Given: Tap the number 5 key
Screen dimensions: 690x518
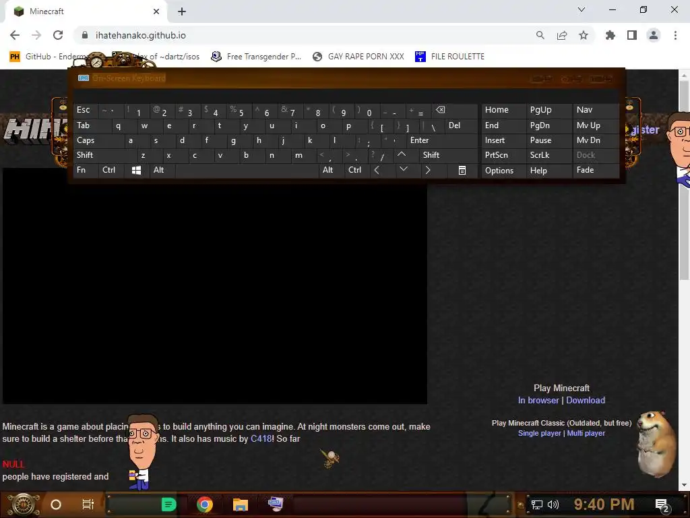Looking at the screenshot, I should 240,110.
